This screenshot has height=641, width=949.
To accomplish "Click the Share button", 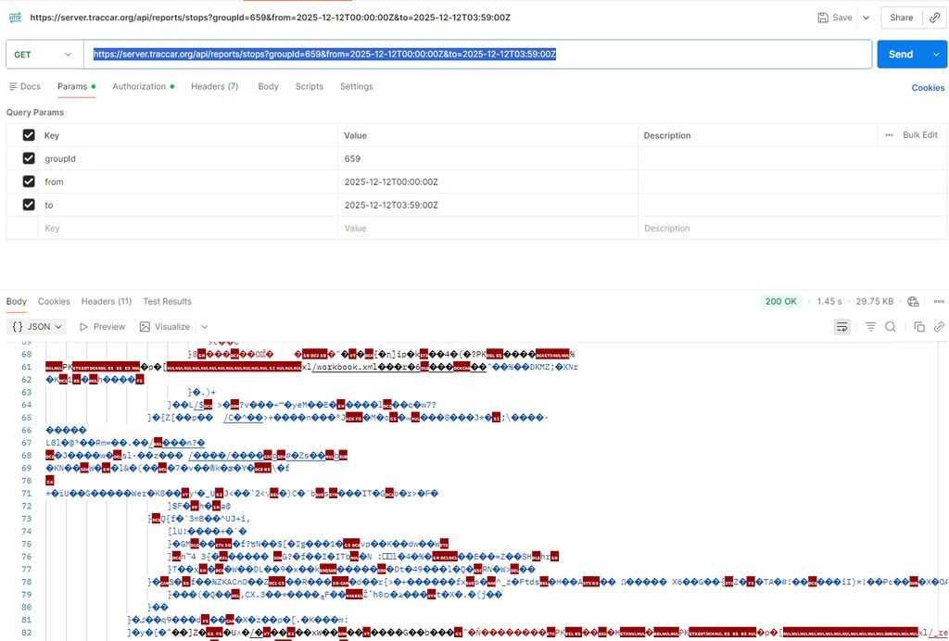I will [x=901, y=18].
